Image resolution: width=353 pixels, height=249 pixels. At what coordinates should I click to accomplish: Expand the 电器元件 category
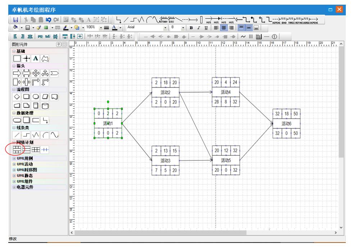(14, 187)
